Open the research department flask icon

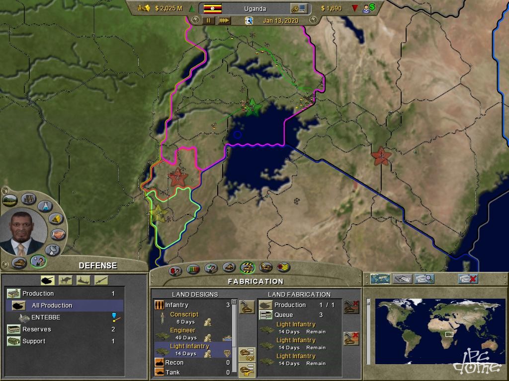tap(45, 205)
